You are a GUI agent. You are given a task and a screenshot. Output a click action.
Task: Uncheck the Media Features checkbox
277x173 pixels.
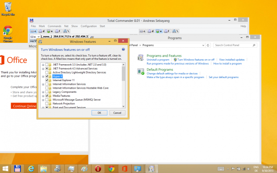47,95
